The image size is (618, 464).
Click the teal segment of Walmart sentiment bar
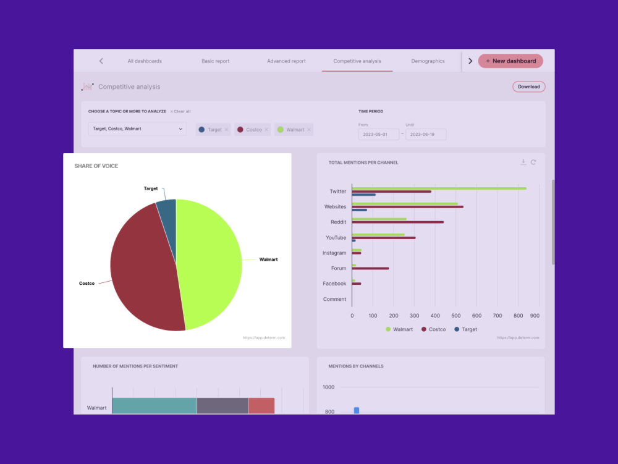pyautogui.click(x=154, y=406)
